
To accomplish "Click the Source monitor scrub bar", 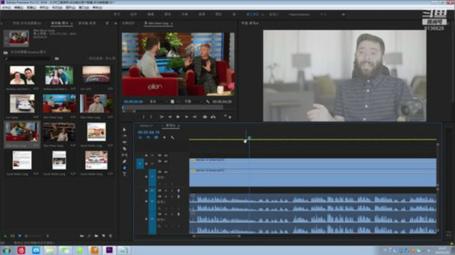I will coord(173,108).
